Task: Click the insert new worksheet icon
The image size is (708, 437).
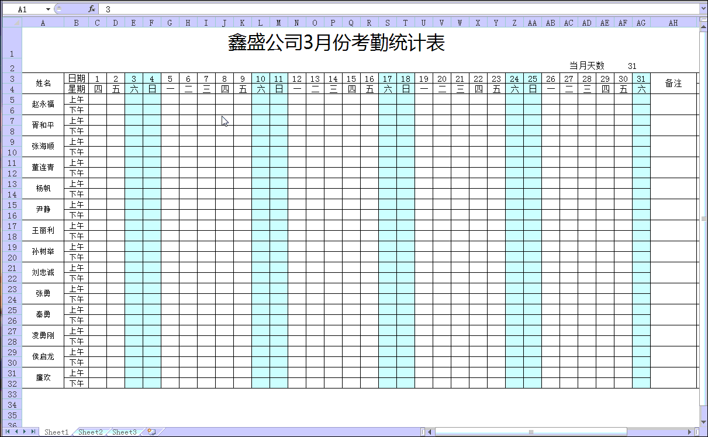Action: 151,432
